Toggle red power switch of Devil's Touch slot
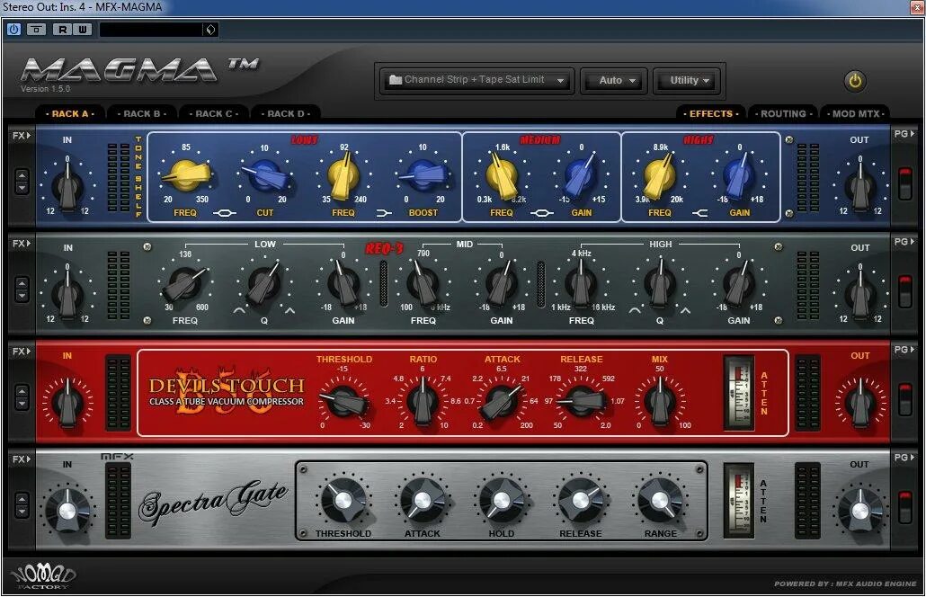 pyautogui.click(x=904, y=399)
